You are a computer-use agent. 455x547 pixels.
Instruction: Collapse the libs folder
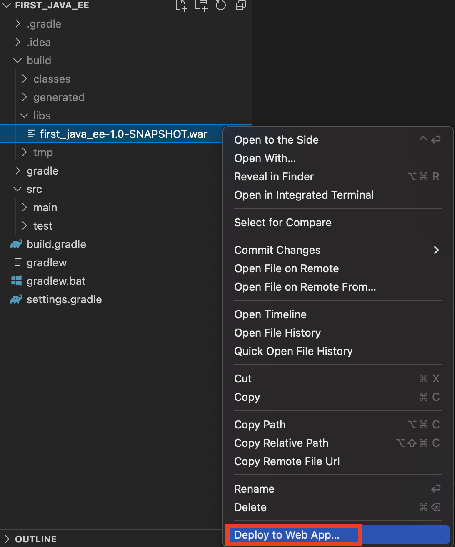[42, 116]
